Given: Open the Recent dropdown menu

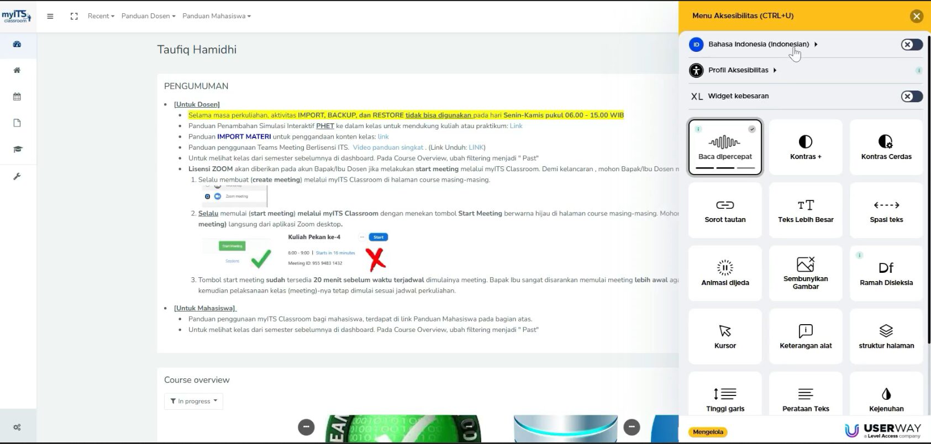Looking at the screenshot, I should (101, 16).
